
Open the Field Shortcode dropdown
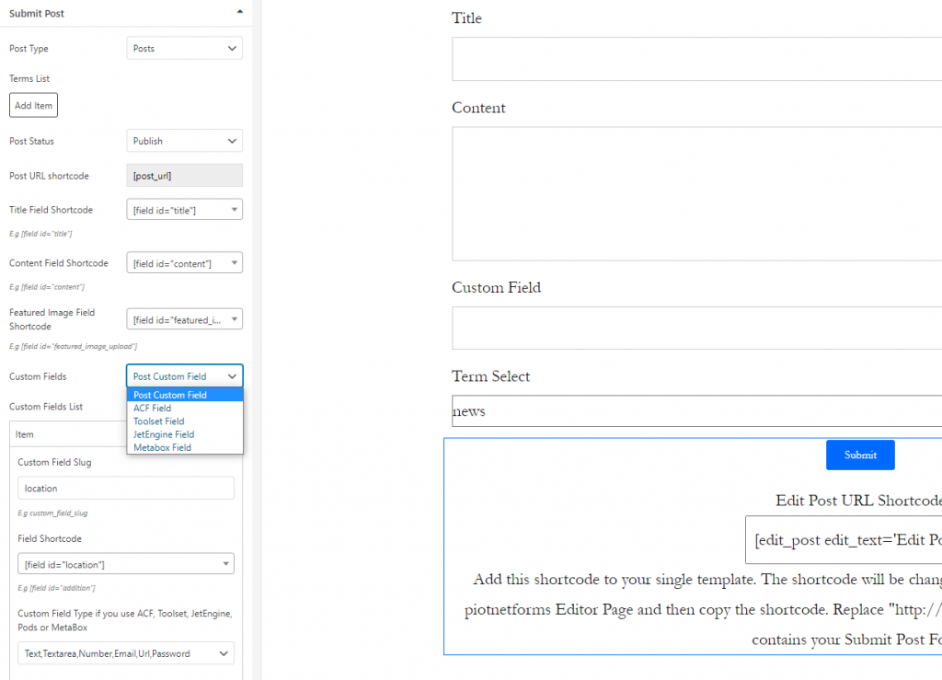(x=125, y=563)
